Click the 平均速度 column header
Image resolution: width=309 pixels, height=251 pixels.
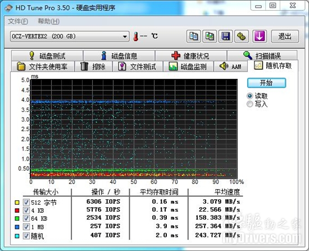pos(227,192)
